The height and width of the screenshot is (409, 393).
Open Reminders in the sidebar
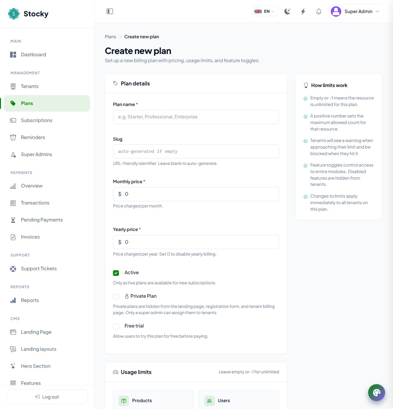click(x=47, y=137)
